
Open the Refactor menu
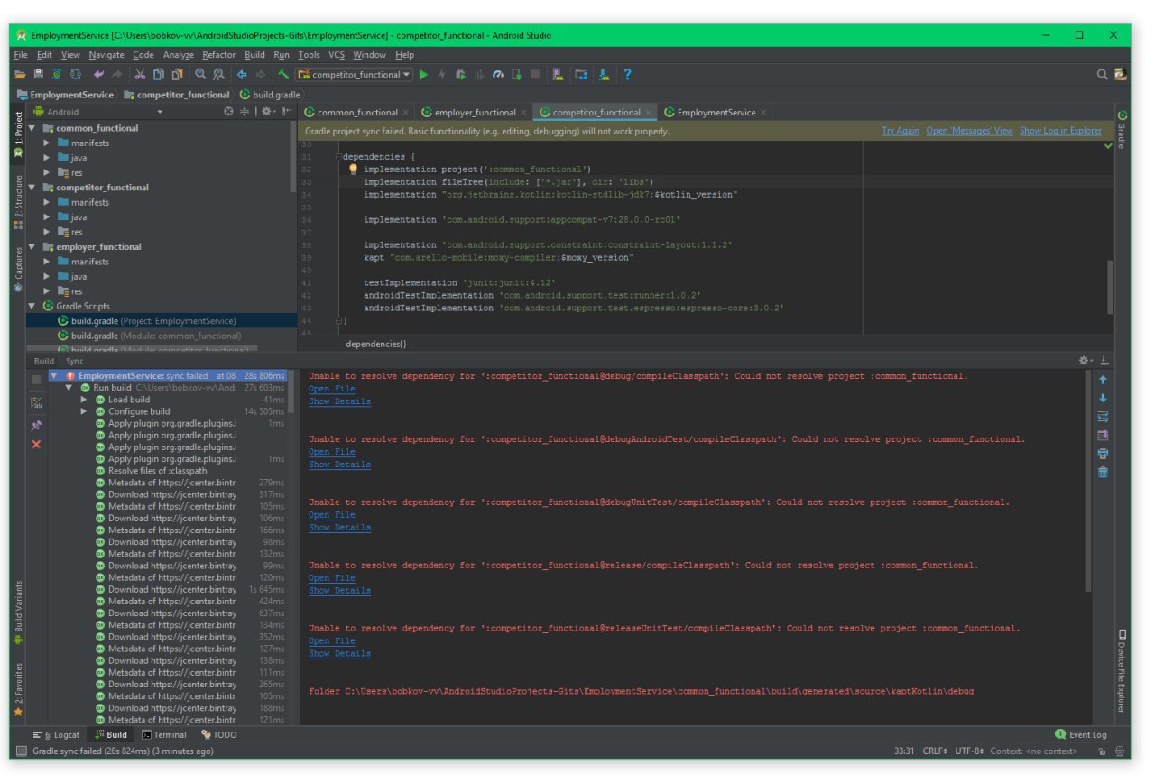pyautogui.click(x=218, y=55)
